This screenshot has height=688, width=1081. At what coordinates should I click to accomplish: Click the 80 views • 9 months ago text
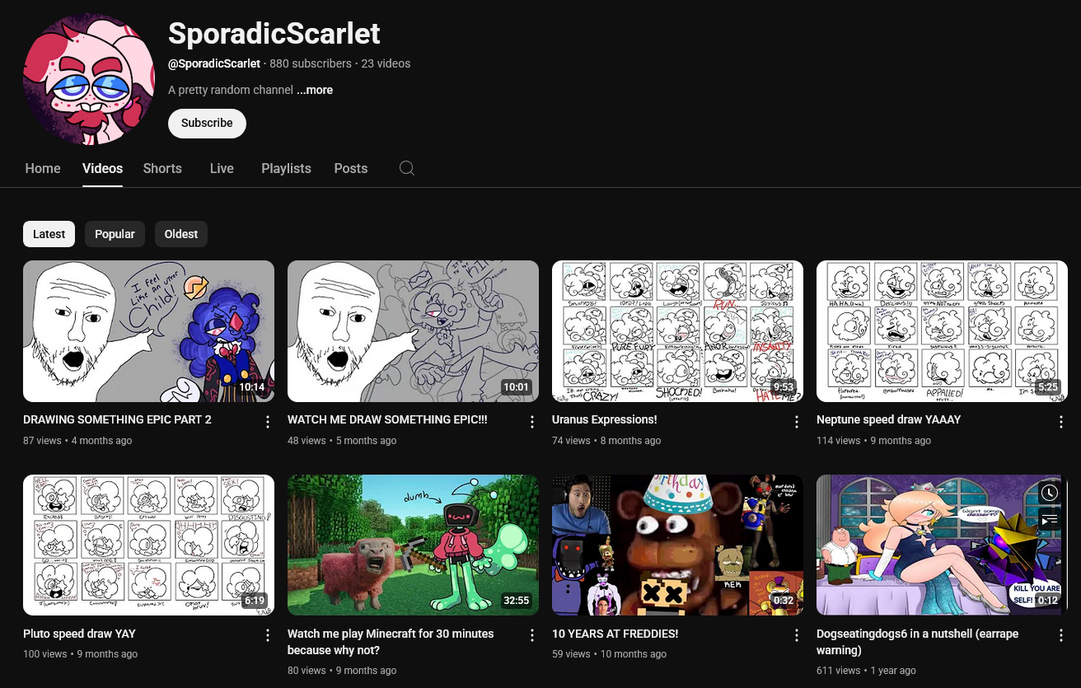tap(342, 671)
